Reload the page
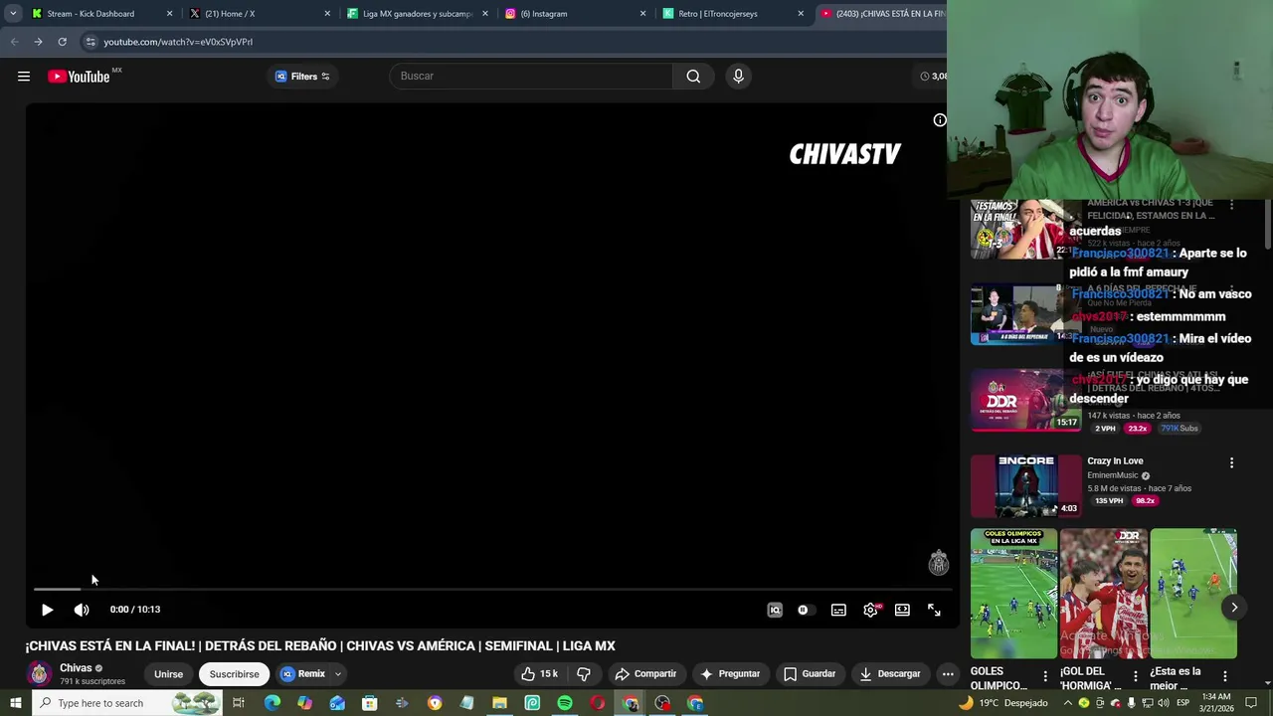This screenshot has height=716, width=1273. (x=62, y=42)
